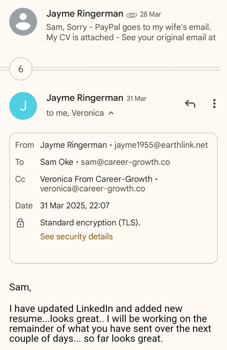Tap Standard encryption (TLS) text
Screen dimensions: 227x350
point(90,223)
